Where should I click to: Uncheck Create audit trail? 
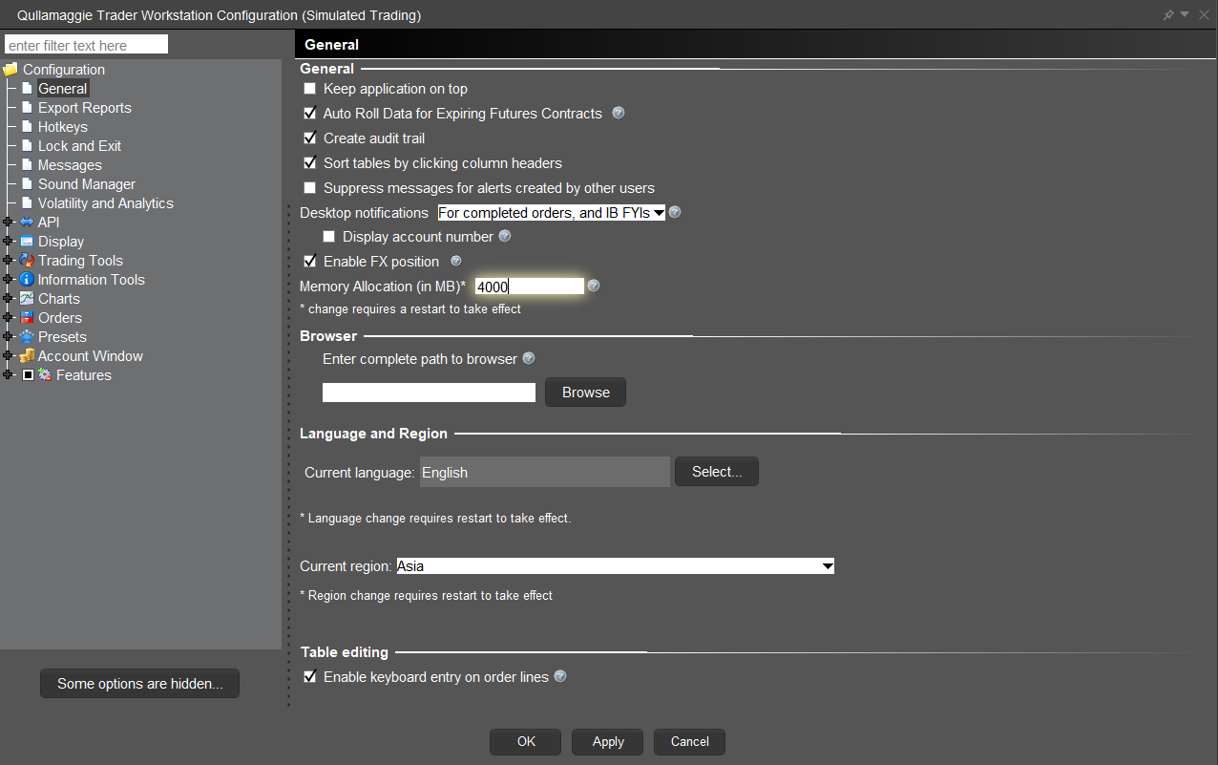309,138
